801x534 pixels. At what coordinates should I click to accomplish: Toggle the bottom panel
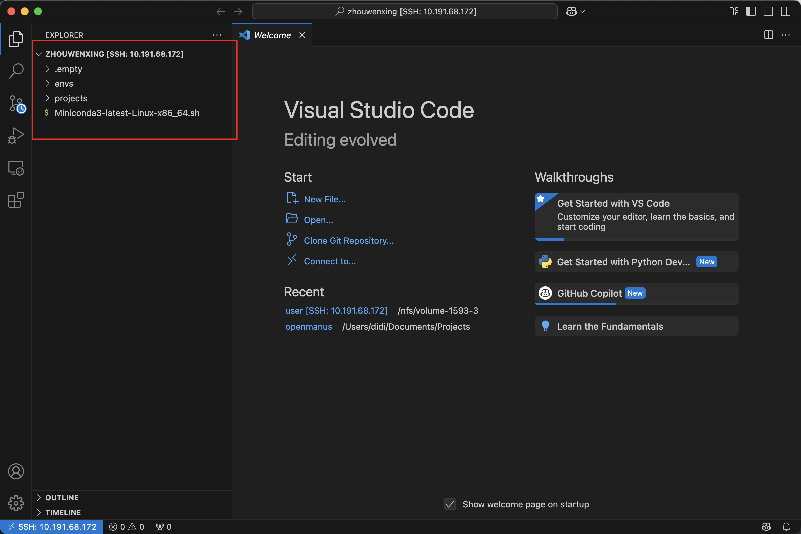[768, 12]
